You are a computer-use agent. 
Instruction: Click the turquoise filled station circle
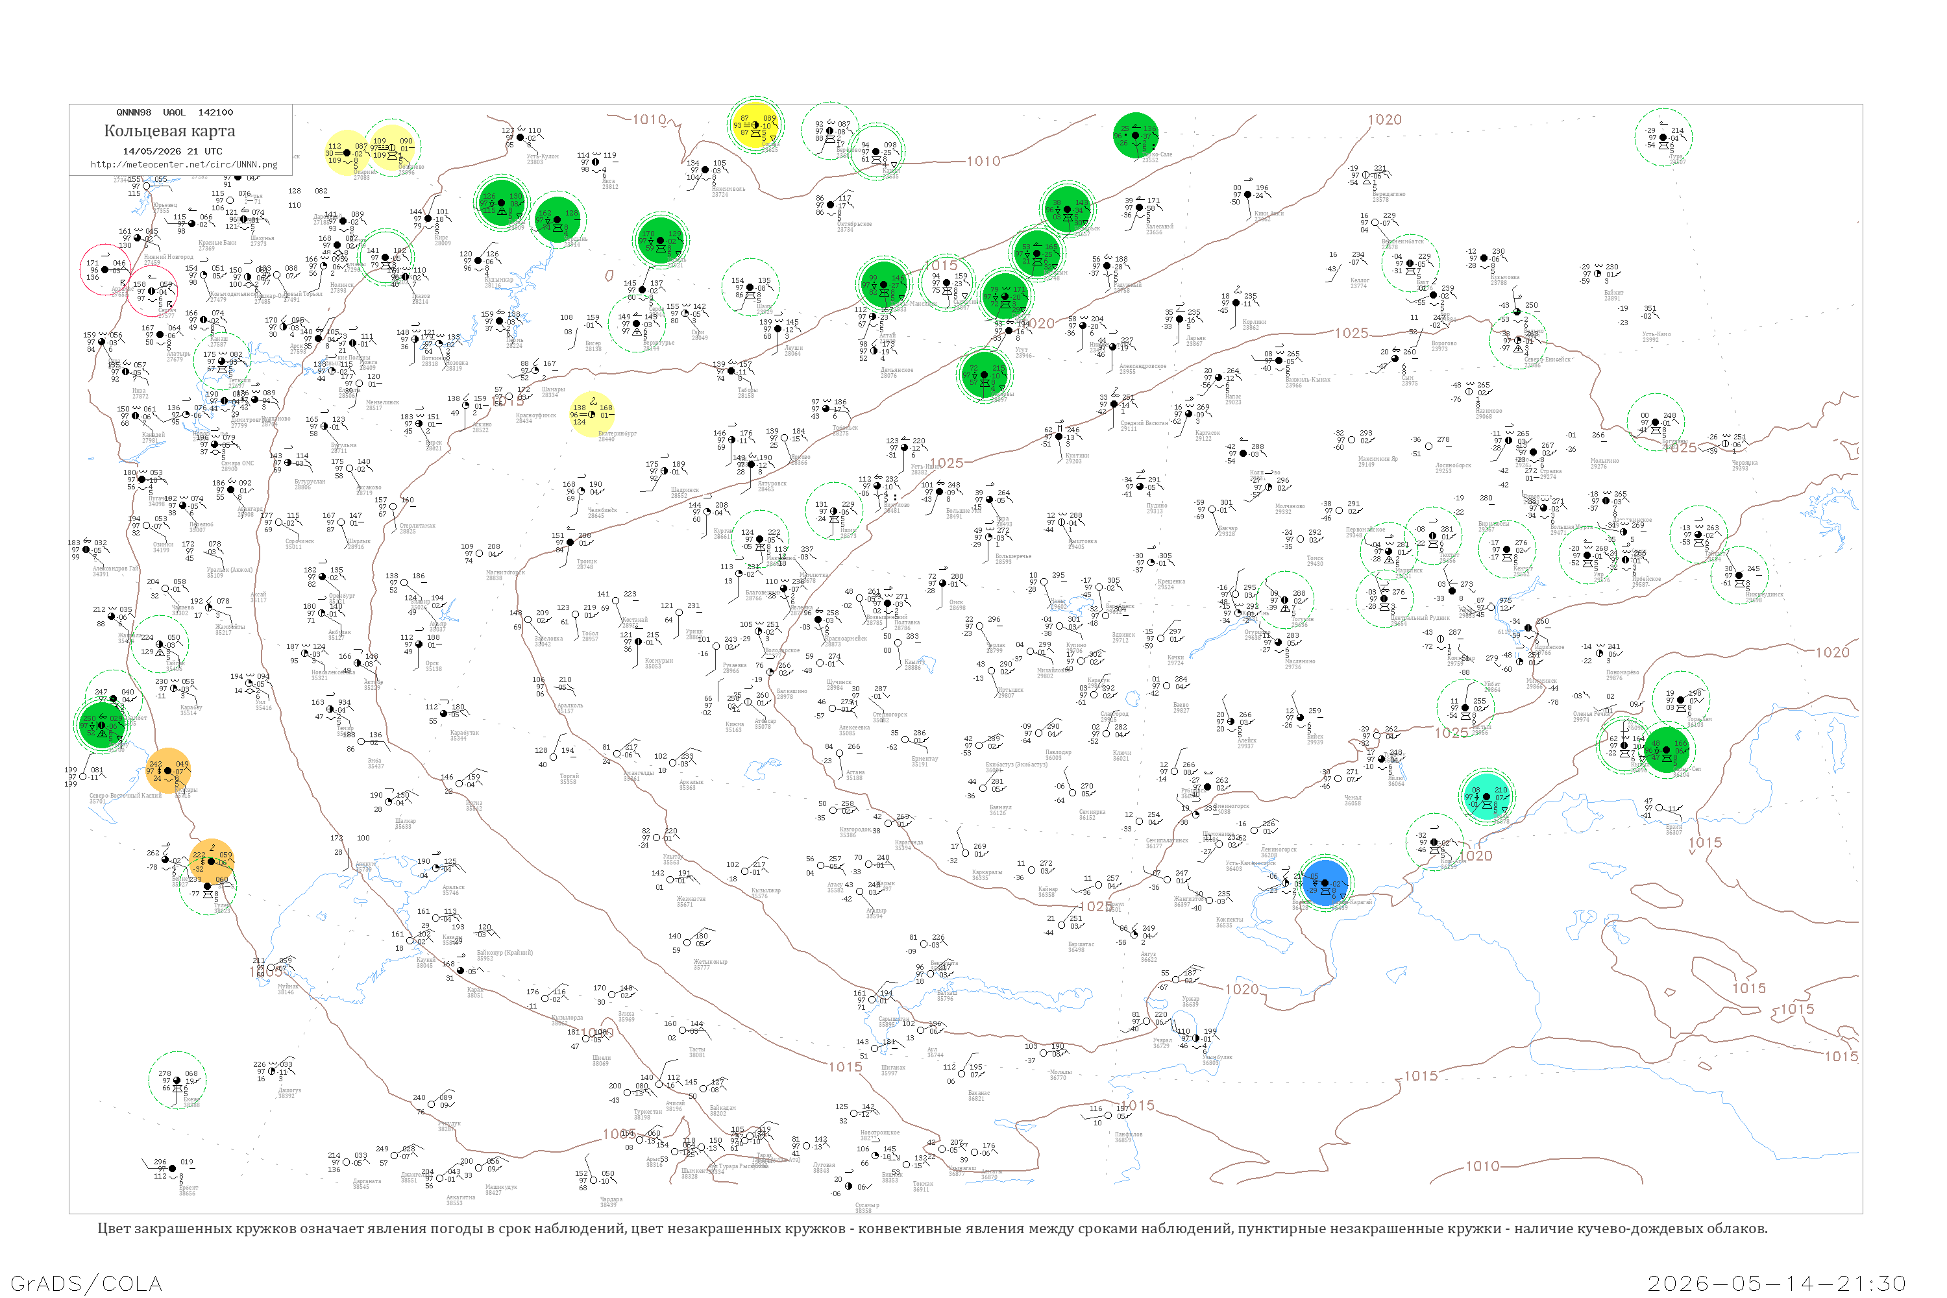tap(1487, 796)
